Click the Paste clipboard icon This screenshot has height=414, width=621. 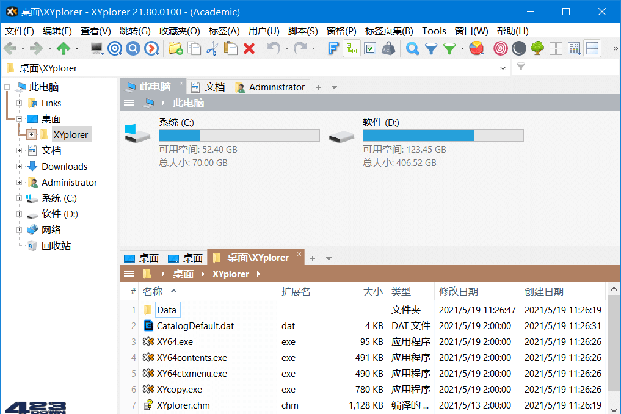[230, 49]
